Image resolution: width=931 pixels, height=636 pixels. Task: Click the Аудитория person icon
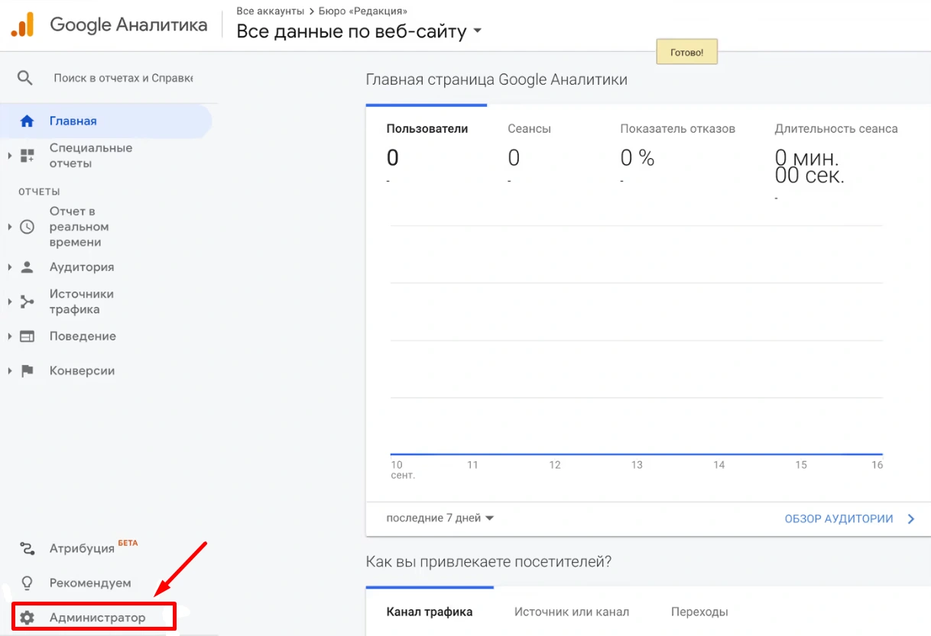coord(28,267)
